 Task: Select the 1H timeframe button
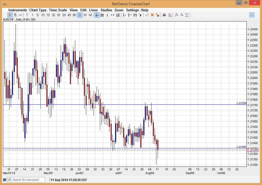(58, 15)
